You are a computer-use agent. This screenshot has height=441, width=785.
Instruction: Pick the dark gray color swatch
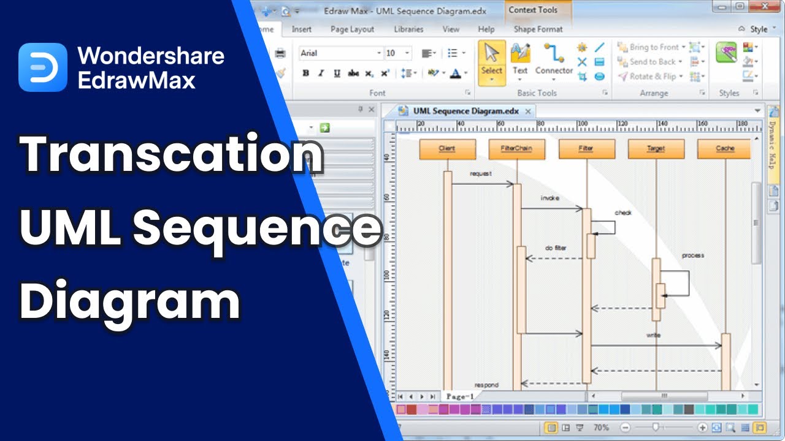pyautogui.click(x=689, y=410)
